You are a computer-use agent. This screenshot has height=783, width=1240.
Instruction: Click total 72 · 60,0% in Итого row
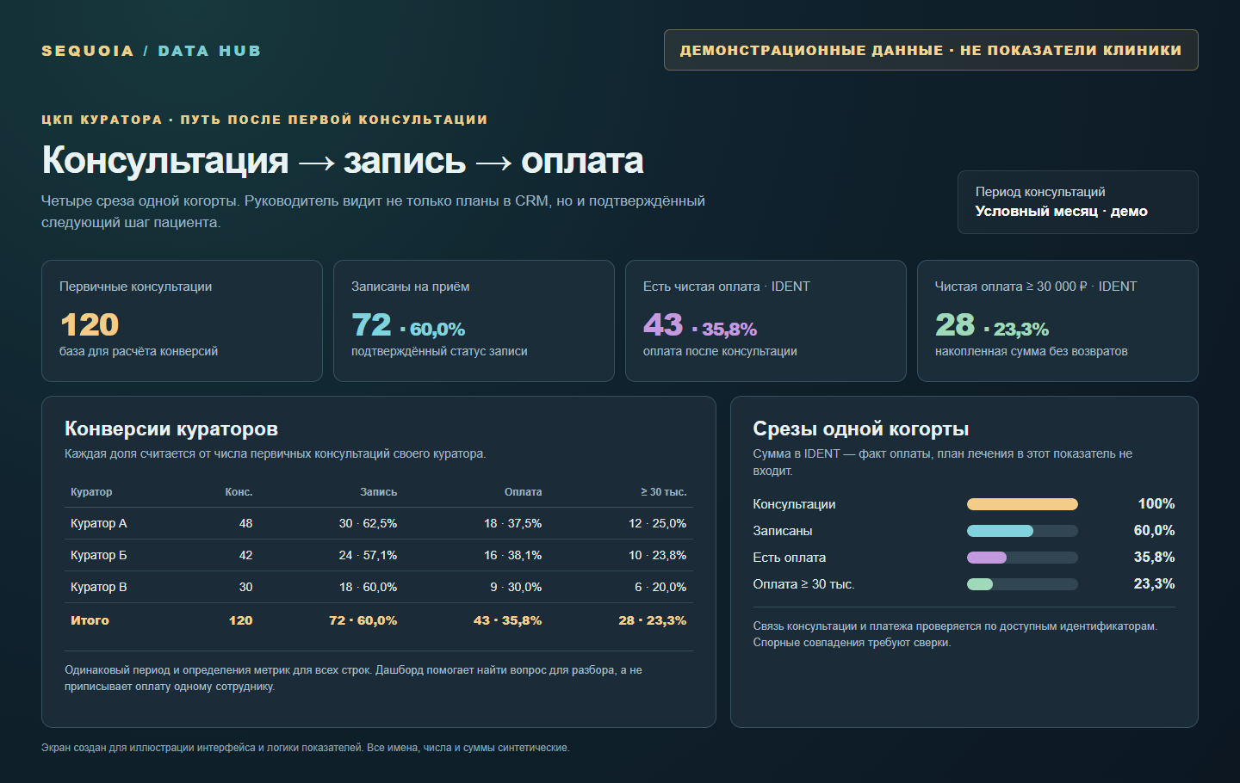click(363, 620)
